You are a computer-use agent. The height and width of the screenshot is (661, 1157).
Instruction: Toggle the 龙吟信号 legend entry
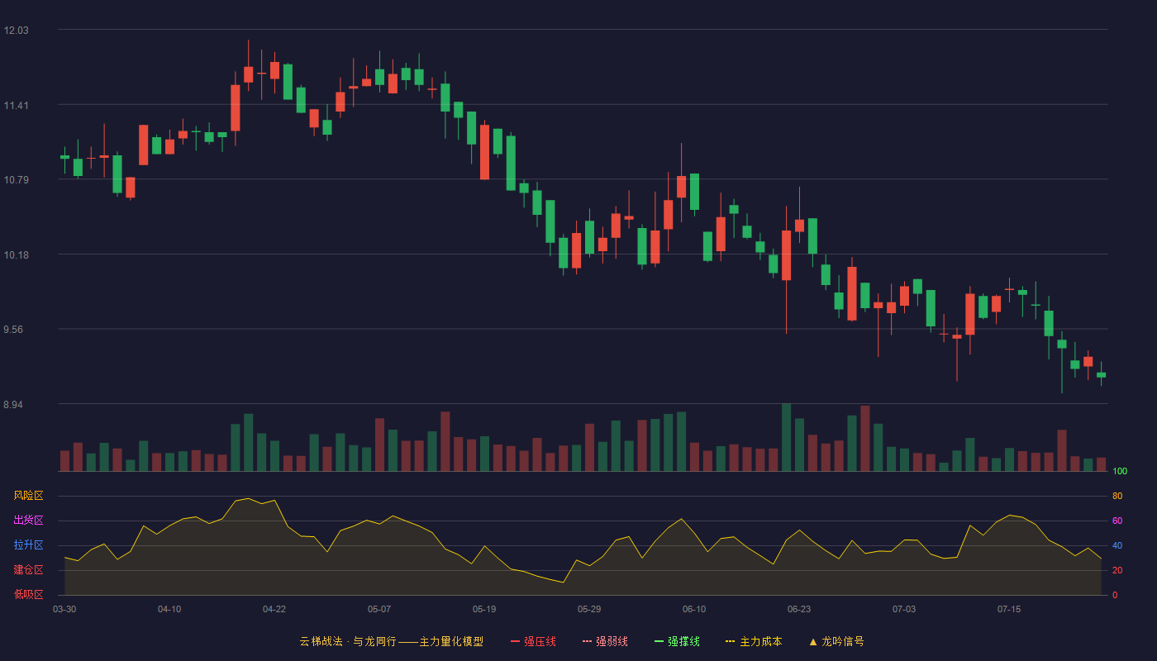(836, 641)
